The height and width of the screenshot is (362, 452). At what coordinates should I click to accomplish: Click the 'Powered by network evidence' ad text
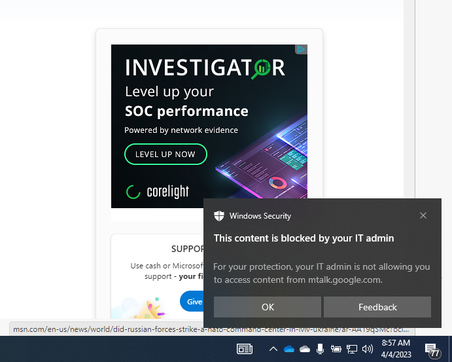pos(181,130)
